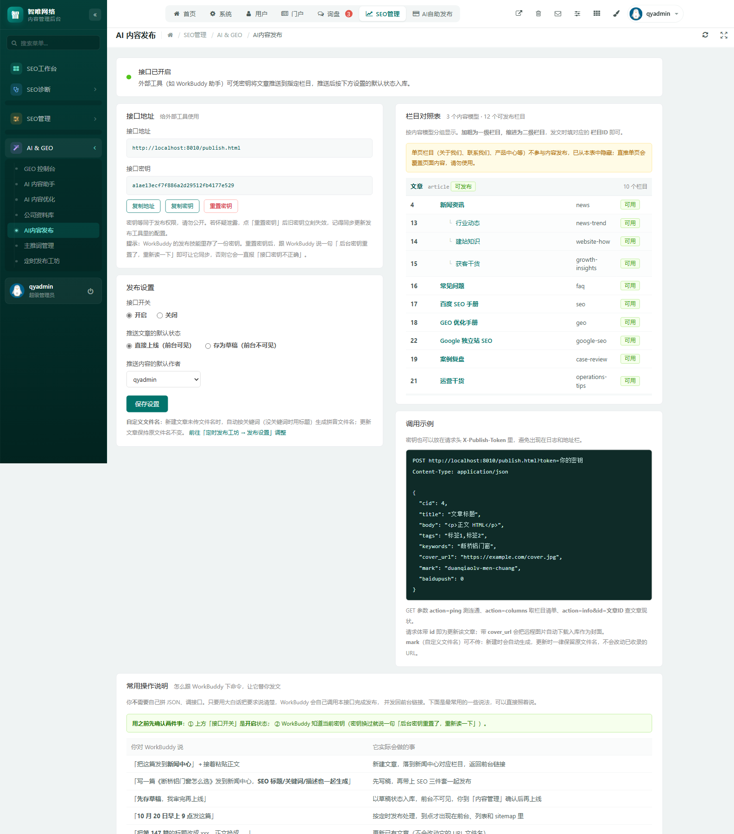Open the 新闻资讯 column row link
The height and width of the screenshot is (834, 734).
452,205
